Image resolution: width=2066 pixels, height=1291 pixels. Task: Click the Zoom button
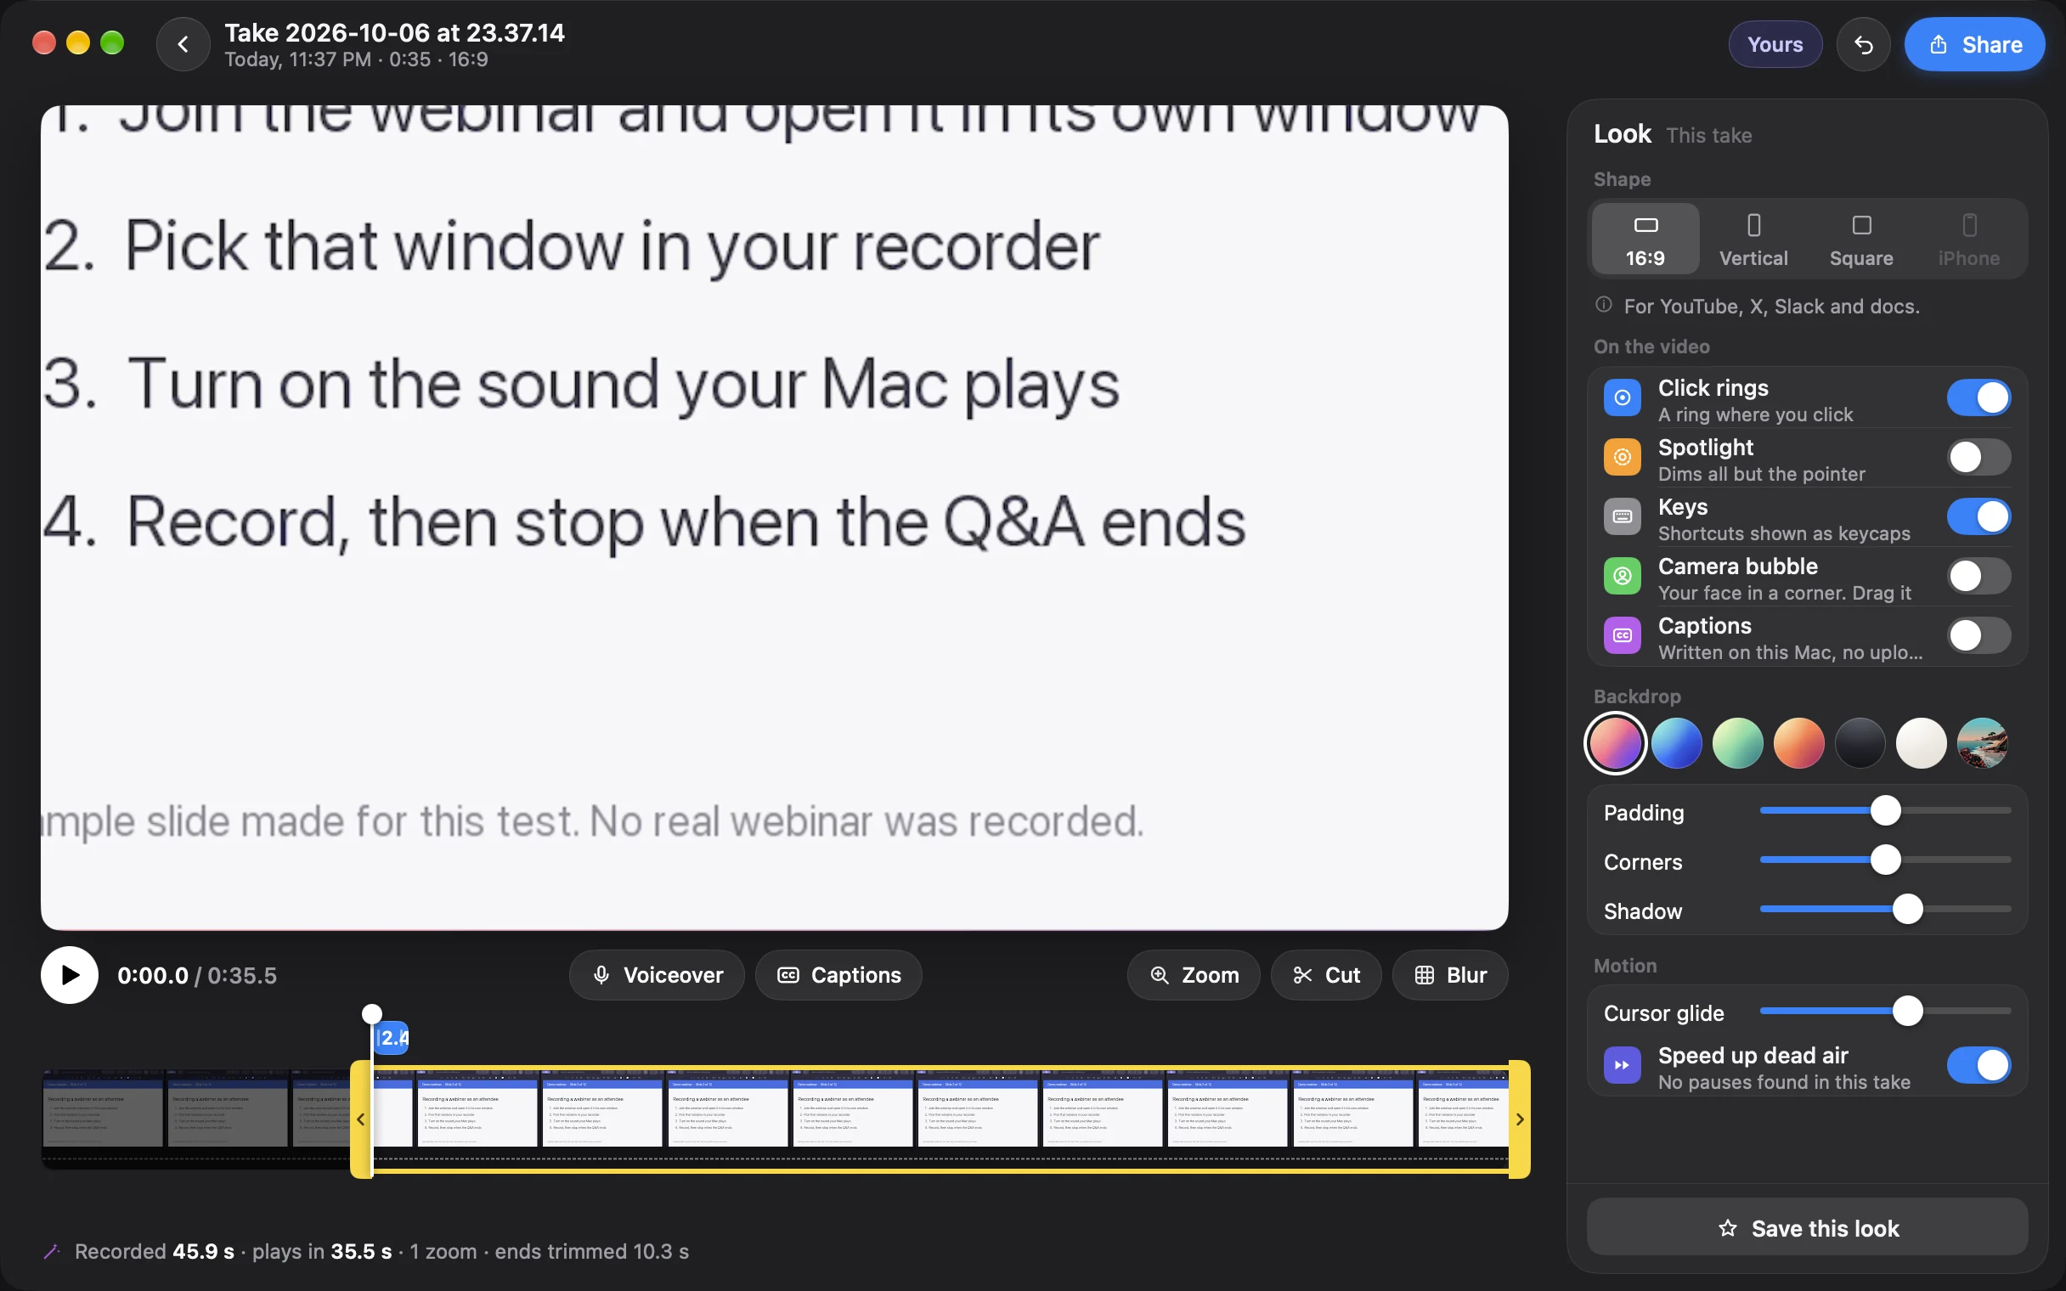point(1194,975)
